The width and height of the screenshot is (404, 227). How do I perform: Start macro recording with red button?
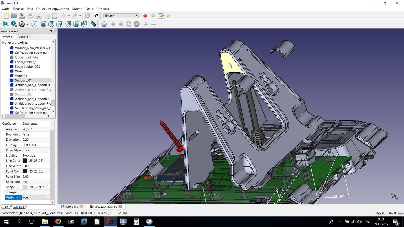(145, 16)
